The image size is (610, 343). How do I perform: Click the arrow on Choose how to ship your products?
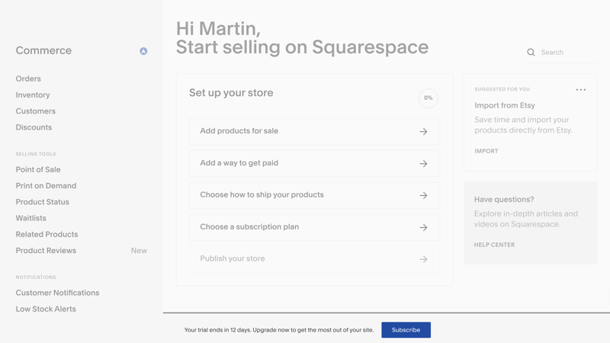pos(423,196)
